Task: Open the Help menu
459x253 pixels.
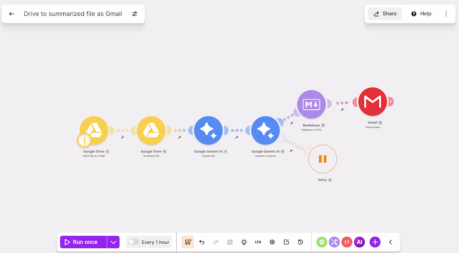Action: coord(421,14)
